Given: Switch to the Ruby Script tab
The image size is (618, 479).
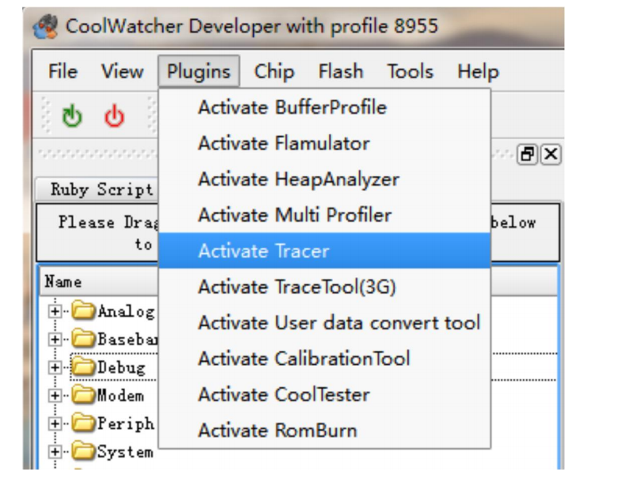Looking at the screenshot, I should (97, 189).
